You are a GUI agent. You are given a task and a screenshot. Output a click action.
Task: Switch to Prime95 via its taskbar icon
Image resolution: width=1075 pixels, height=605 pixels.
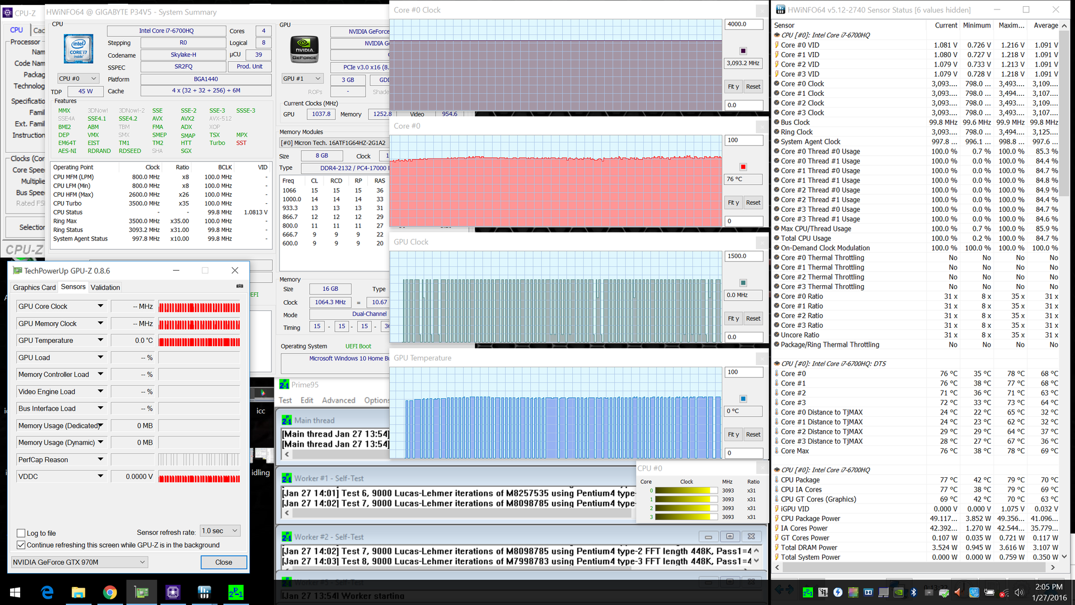pos(236,592)
